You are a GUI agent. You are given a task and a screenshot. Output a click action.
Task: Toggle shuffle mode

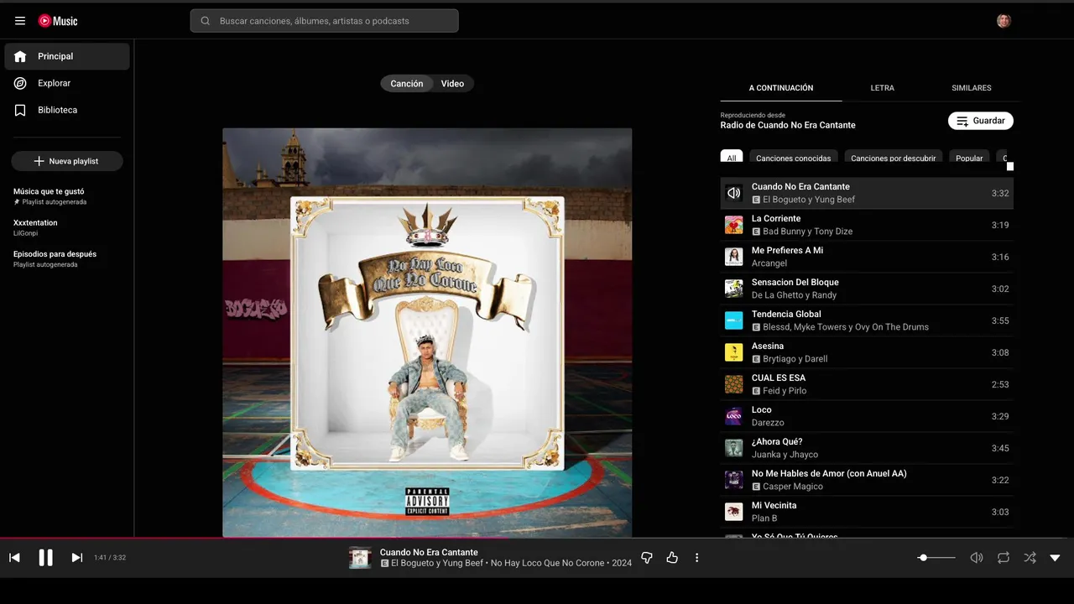click(x=1030, y=558)
